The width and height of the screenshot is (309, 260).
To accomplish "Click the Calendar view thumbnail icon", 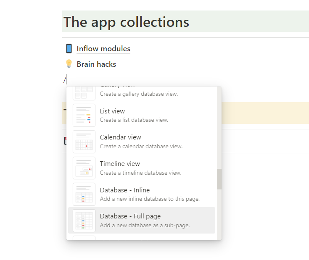I will click(x=84, y=142).
